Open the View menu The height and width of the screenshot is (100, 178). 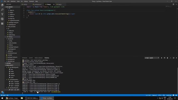point(18,1)
